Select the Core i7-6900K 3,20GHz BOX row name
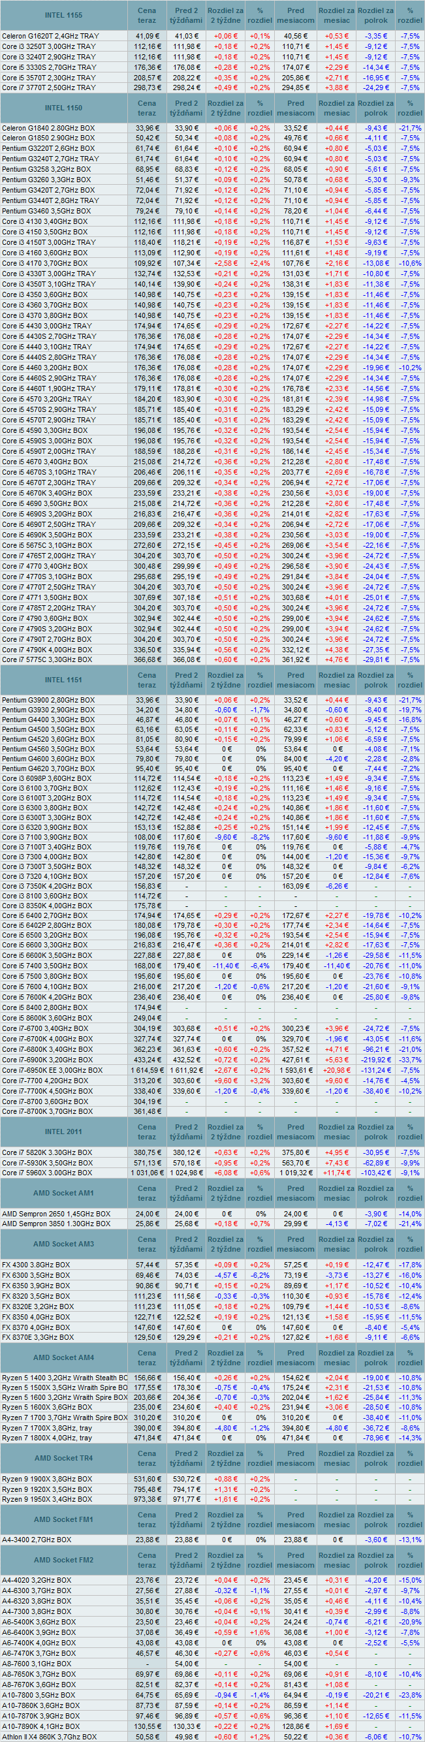 tap(47, 1060)
